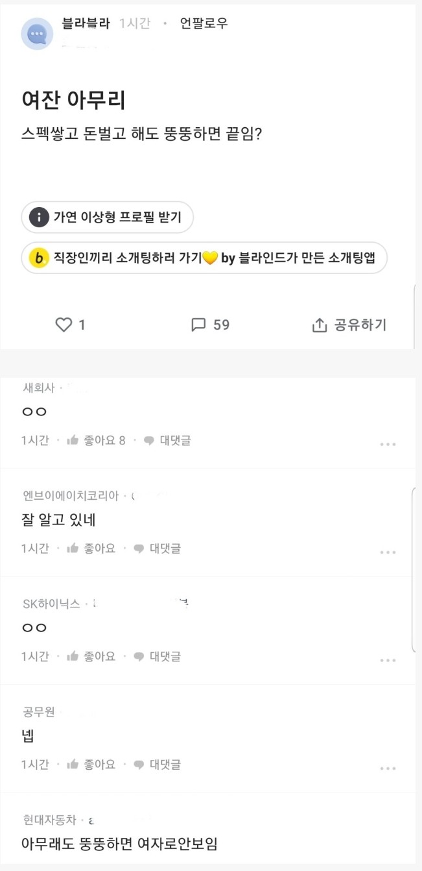Open the comments via the speech bubble icon

click(x=198, y=325)
